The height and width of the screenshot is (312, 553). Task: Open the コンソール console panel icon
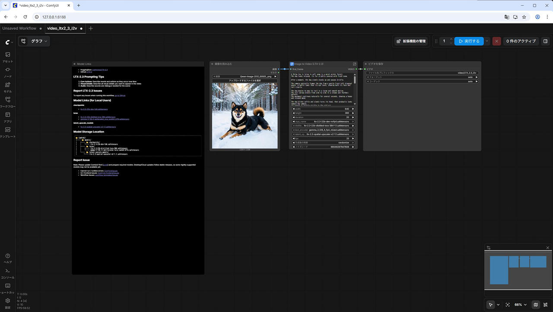click(8, 273)
